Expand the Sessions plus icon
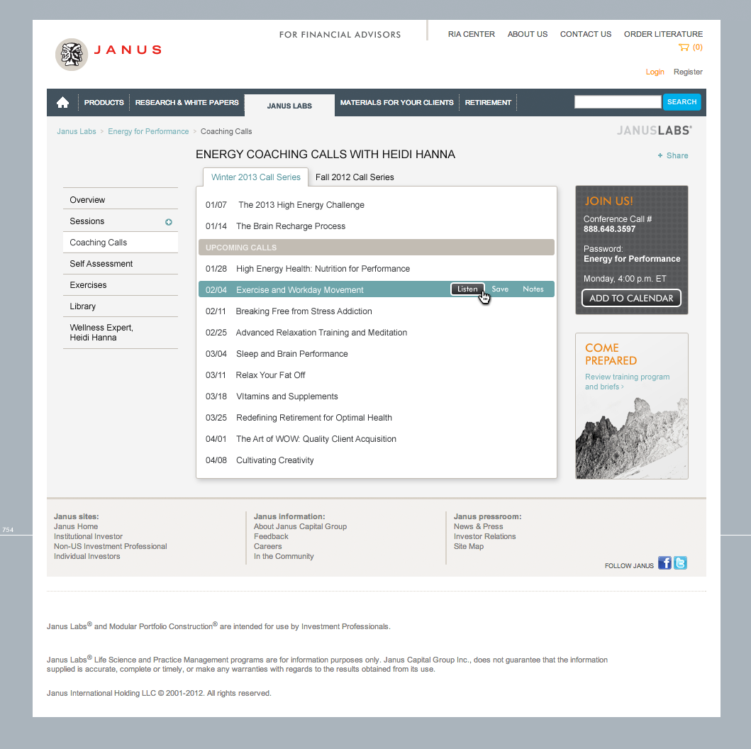The image size is (751, 749). 169,222
